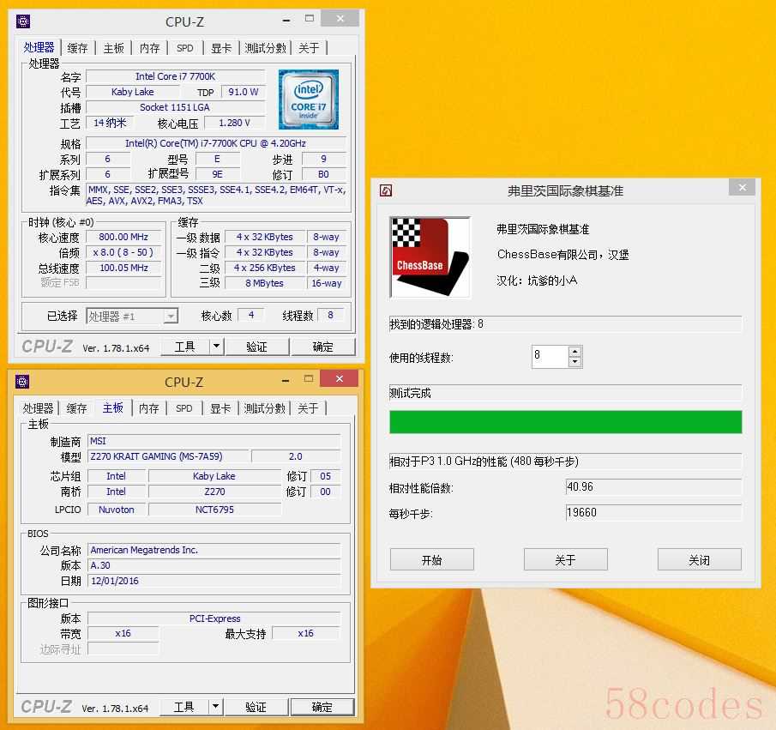Click the 91.0 W TDP value
The height and width of the screenshot is (730, 776).
point(243,92)
